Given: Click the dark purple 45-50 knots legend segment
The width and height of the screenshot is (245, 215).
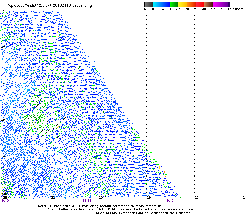Looking at the screenshot, I should [x=226, y=4].
